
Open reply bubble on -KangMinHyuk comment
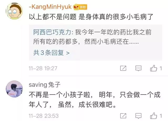[x=138, y=68]
